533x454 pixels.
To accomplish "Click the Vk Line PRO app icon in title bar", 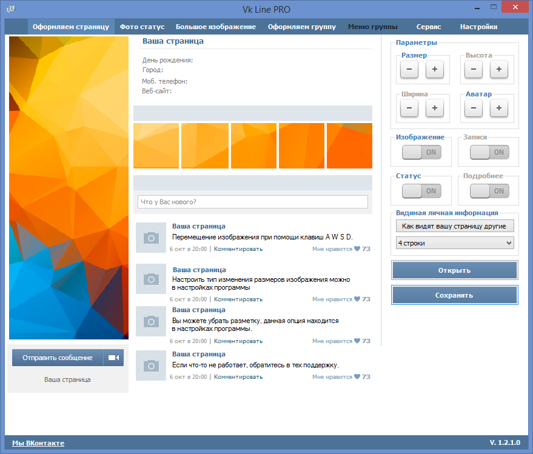I will coord(10,9).
